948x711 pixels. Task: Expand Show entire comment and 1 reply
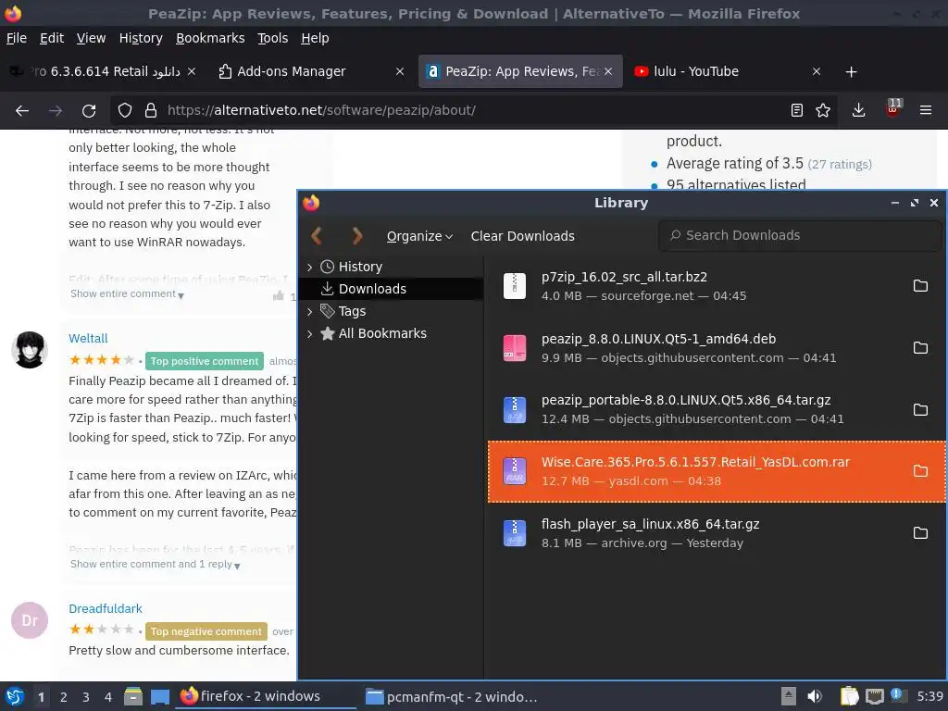pos(156,564)
